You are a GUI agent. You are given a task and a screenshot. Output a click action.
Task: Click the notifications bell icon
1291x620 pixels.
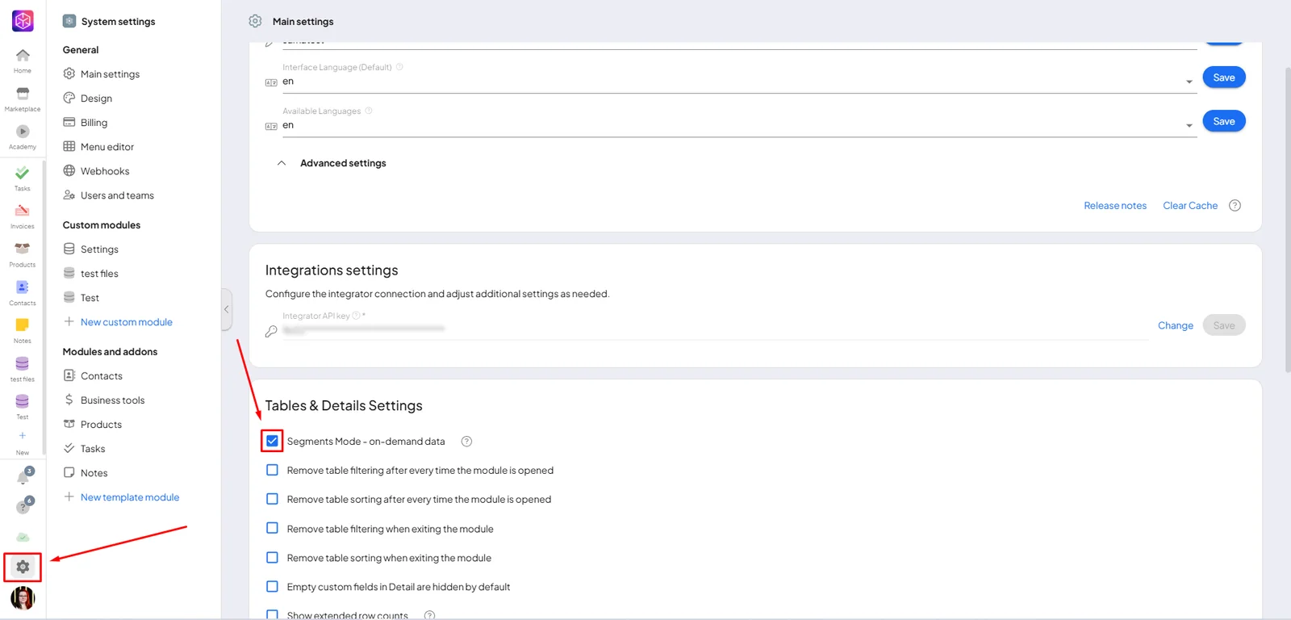[23, 478]
